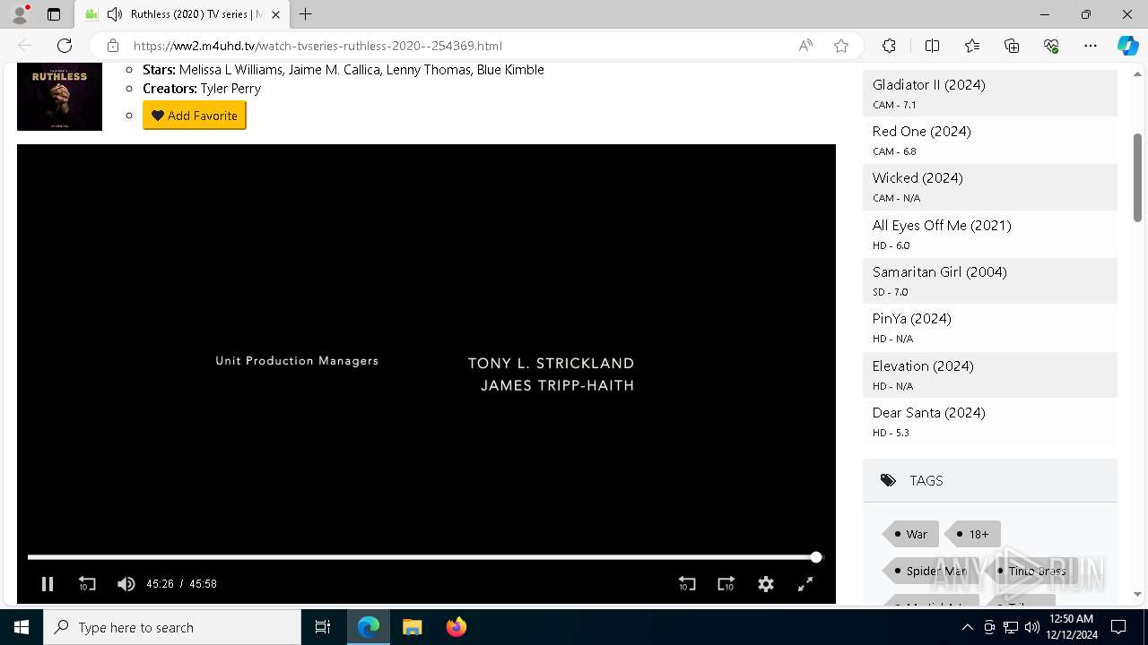Select the 18+ tag

[x=973, y=534]
